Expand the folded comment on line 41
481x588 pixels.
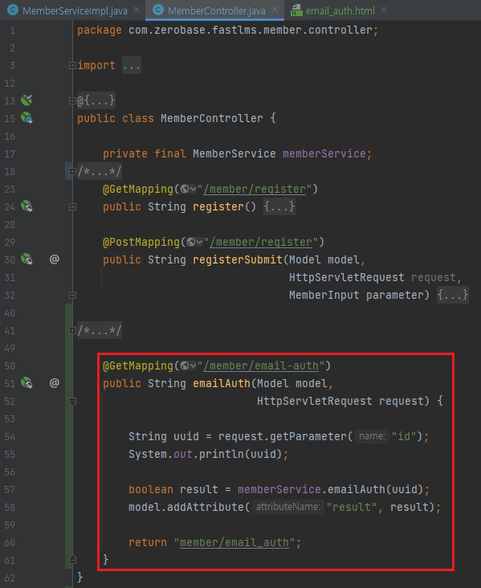click(x=72, y=331)
